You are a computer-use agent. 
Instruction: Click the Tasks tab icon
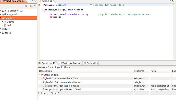[61, 63]
